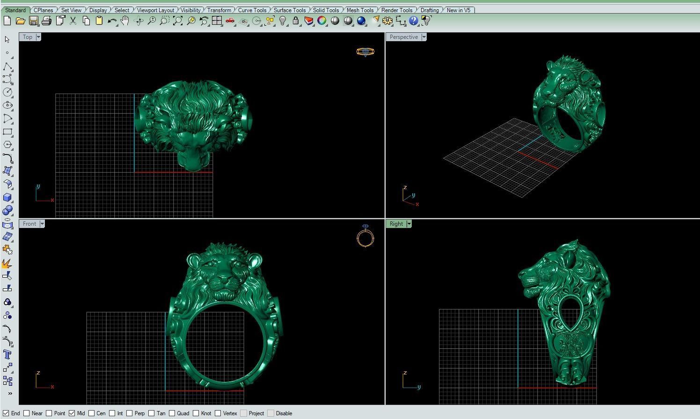
Task: Open the Top viewport dropdown arrow
Action: coord(38,37)
